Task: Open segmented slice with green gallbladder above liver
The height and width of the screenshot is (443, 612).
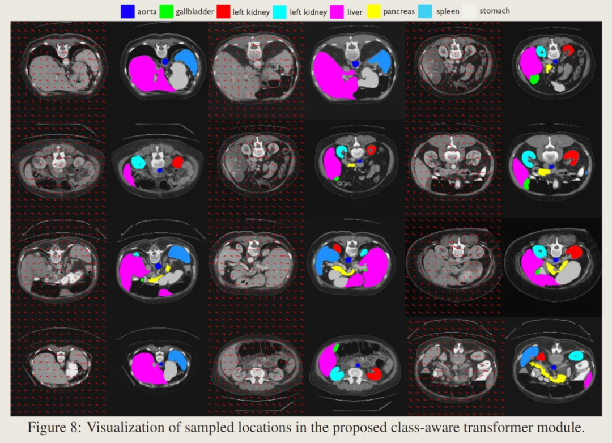Action: coord(354,367)
